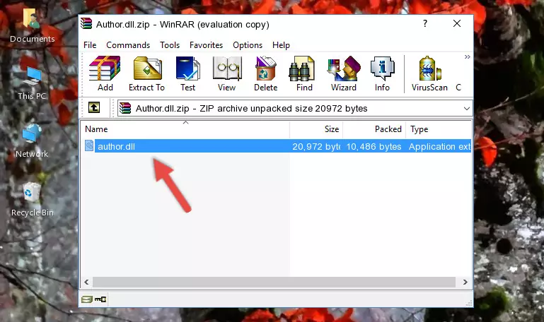This screenshot has height=322, width=544.
Task: Click the author.dll file icon
Action: [x=89, y=145]
